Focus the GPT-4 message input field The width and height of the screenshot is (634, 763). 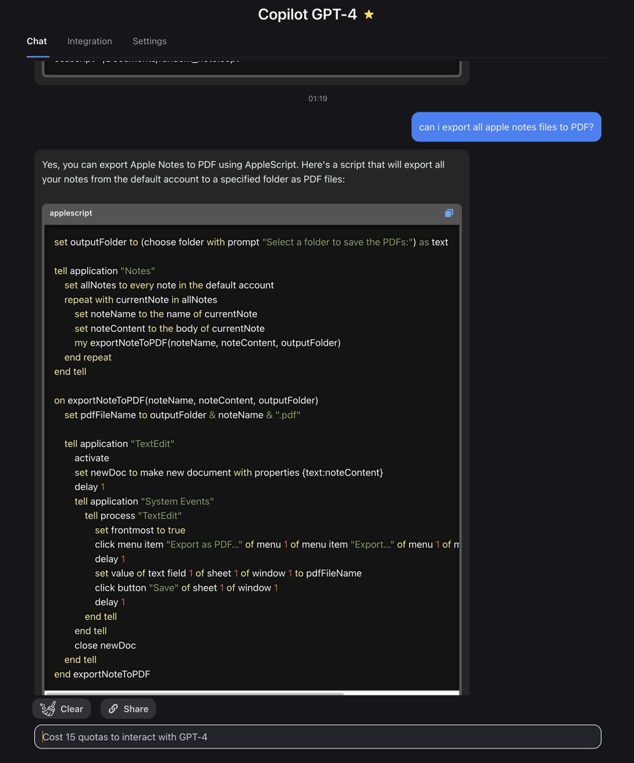[318, 737]
